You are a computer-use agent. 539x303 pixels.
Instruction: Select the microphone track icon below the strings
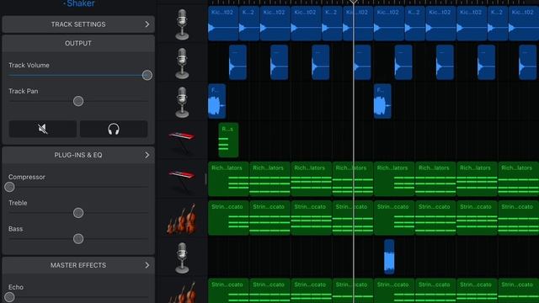click(182, 258)
